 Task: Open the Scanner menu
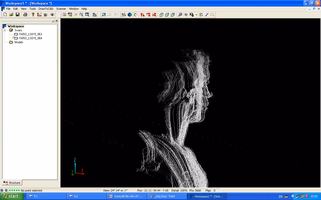(61, 9)
